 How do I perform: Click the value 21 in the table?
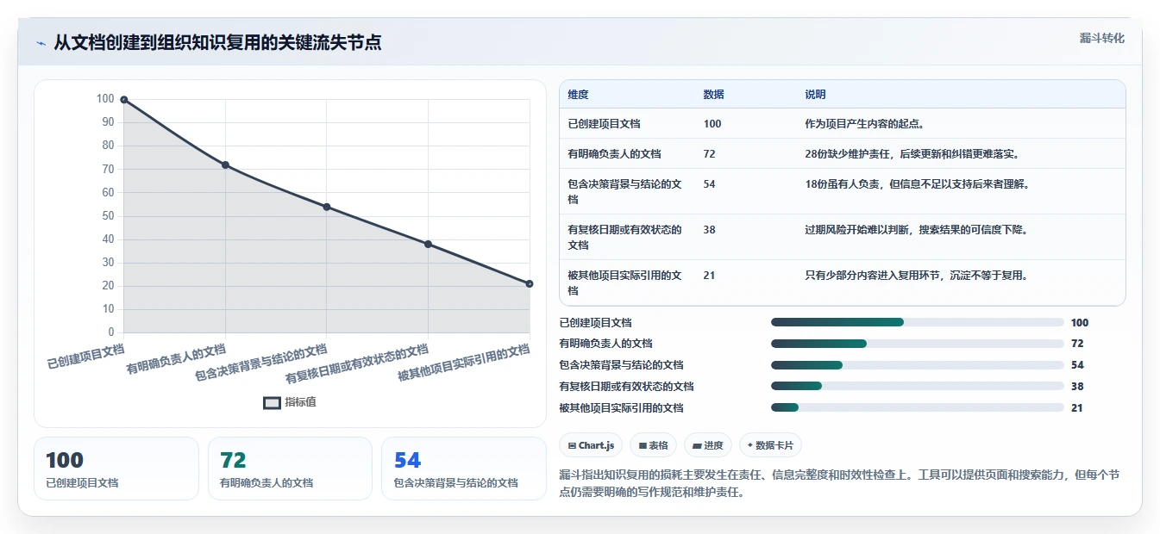pos(709,276)
